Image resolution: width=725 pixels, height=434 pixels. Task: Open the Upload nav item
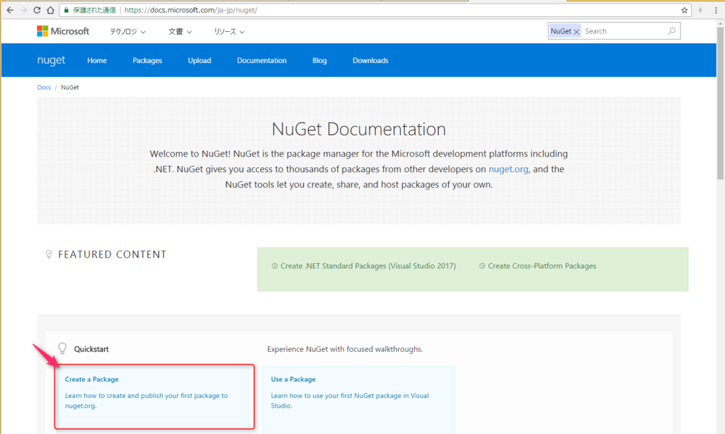click(x=199, y=61)
